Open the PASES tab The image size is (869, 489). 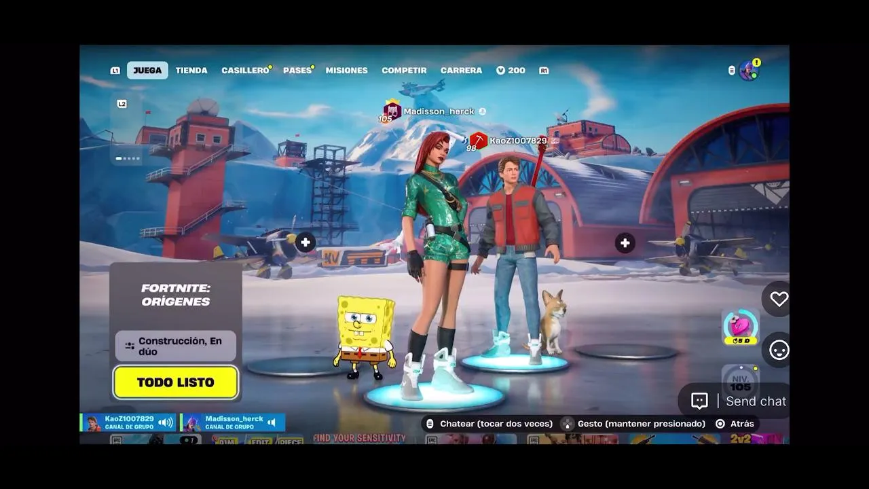point(297,71)
